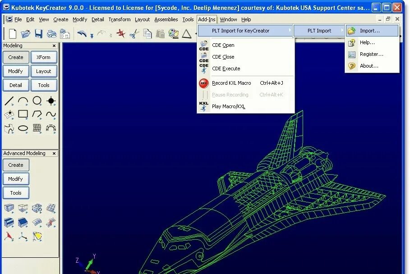Open About... in the PLT Import submenu

tap(373, 66)
